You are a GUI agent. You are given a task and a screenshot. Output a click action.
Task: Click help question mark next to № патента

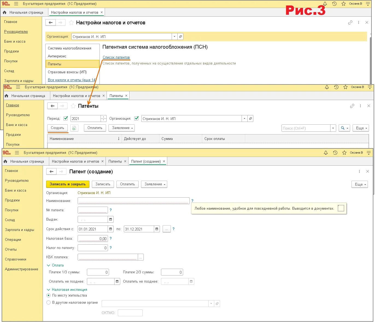tap(111, 210)
